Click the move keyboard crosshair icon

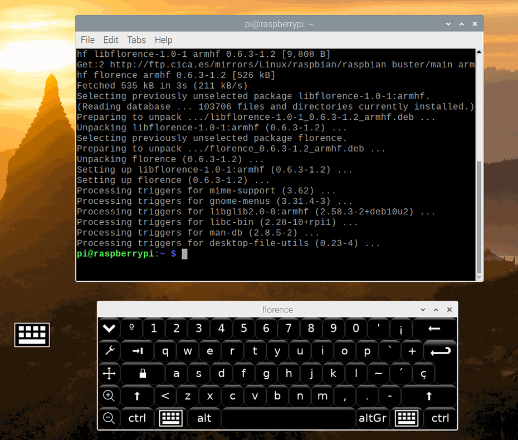click(x=109, y=374)
